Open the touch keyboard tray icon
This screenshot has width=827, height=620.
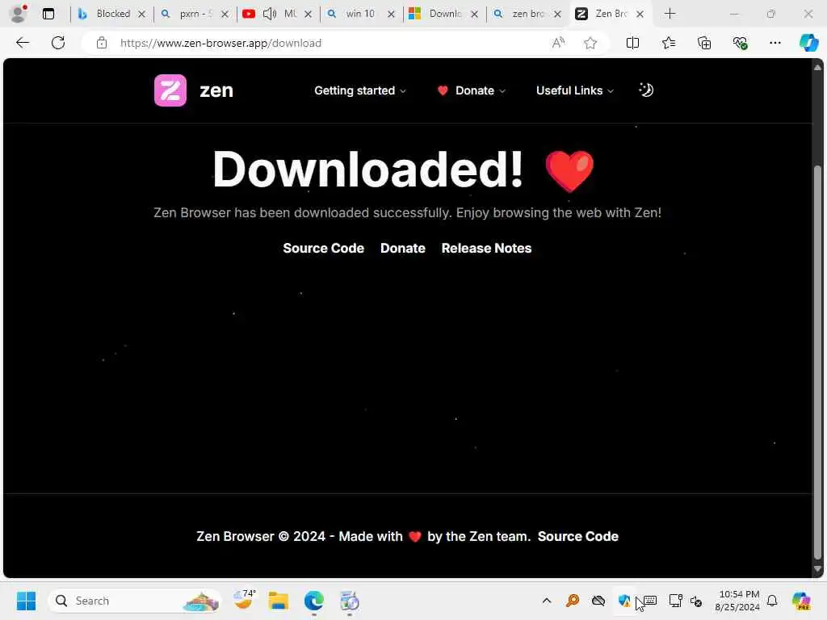[x=650, y=601]
